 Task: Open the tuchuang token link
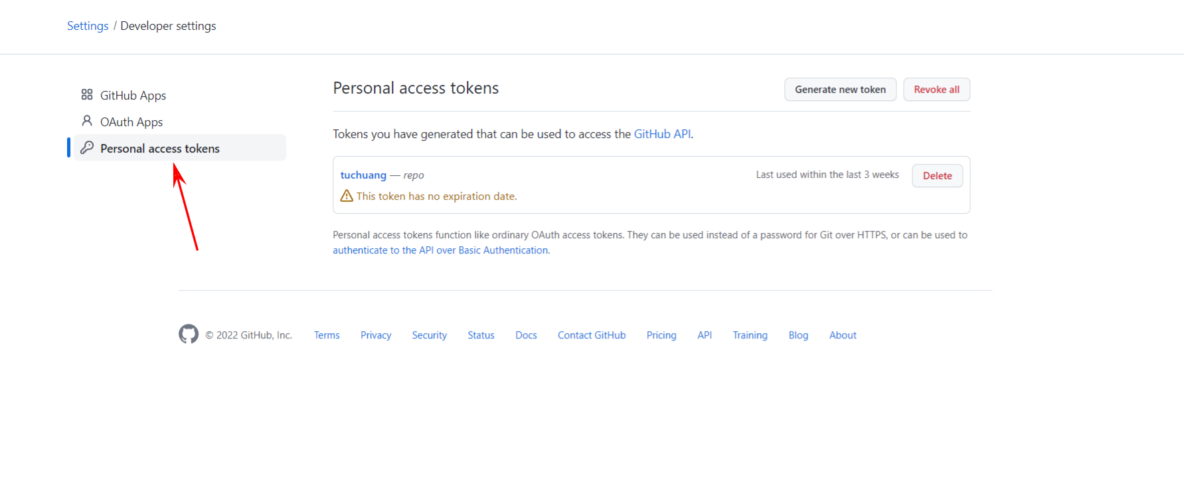363,175
